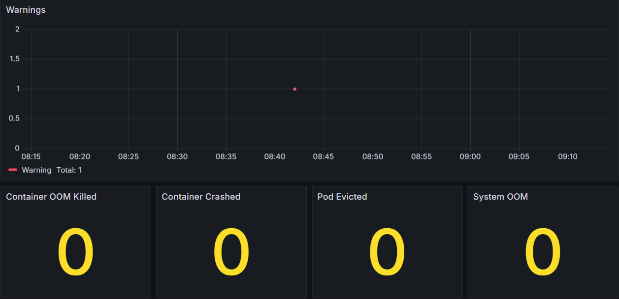
Task: Toggle the Warning series in legend
Action: tap(36, 170)
